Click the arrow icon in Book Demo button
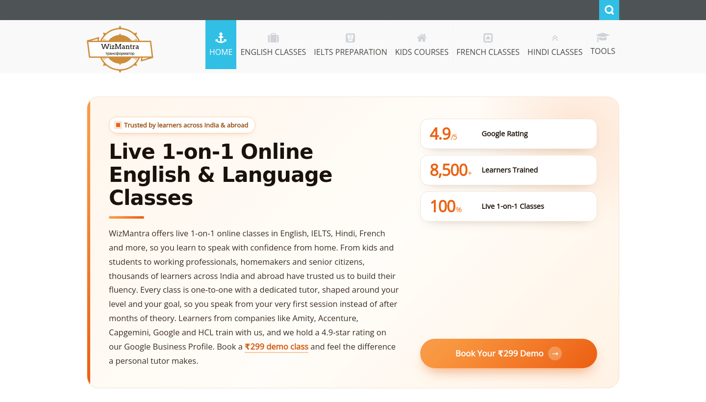706x402 pixels. (x=555, y=353)
